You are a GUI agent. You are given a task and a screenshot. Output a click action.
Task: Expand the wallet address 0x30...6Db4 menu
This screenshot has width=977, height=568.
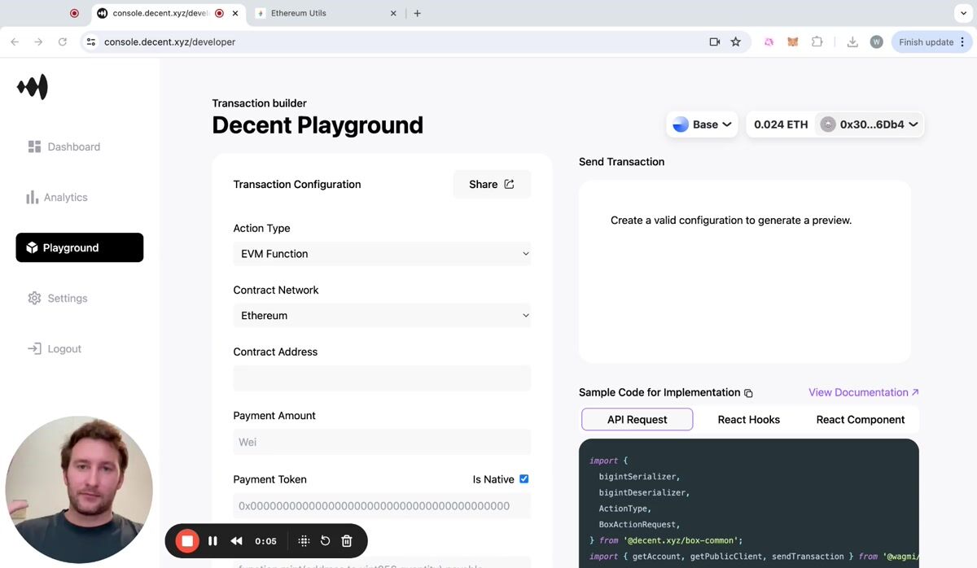coord(871,125)
